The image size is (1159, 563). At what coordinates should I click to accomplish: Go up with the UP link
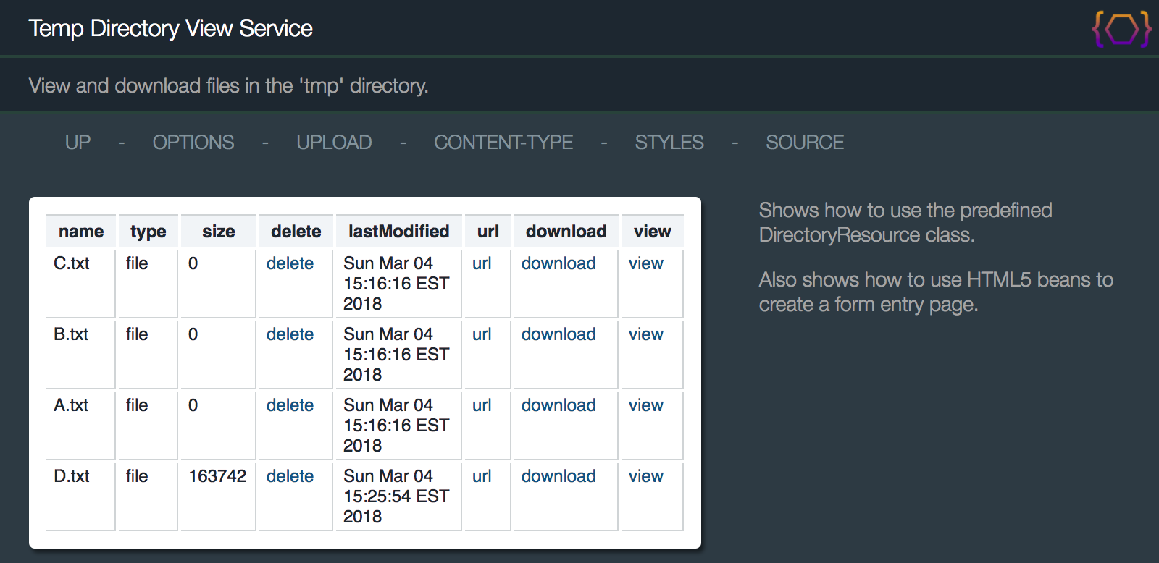(78, 143)
